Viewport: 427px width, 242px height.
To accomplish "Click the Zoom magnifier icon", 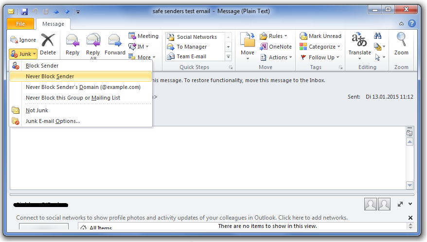I will point(401,41).
